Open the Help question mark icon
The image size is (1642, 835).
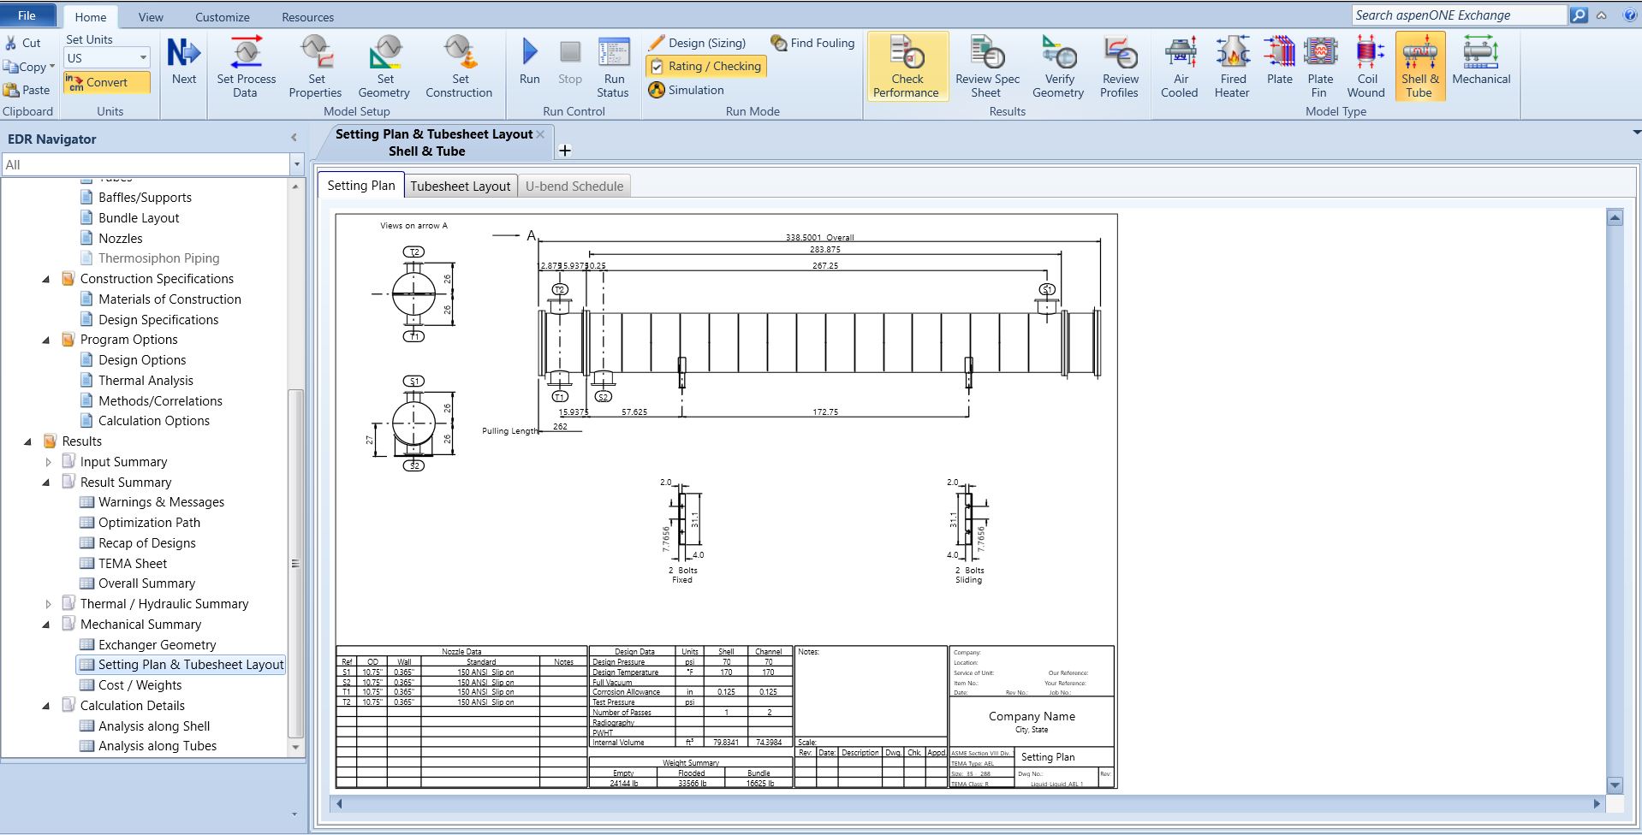(1630, 15)
